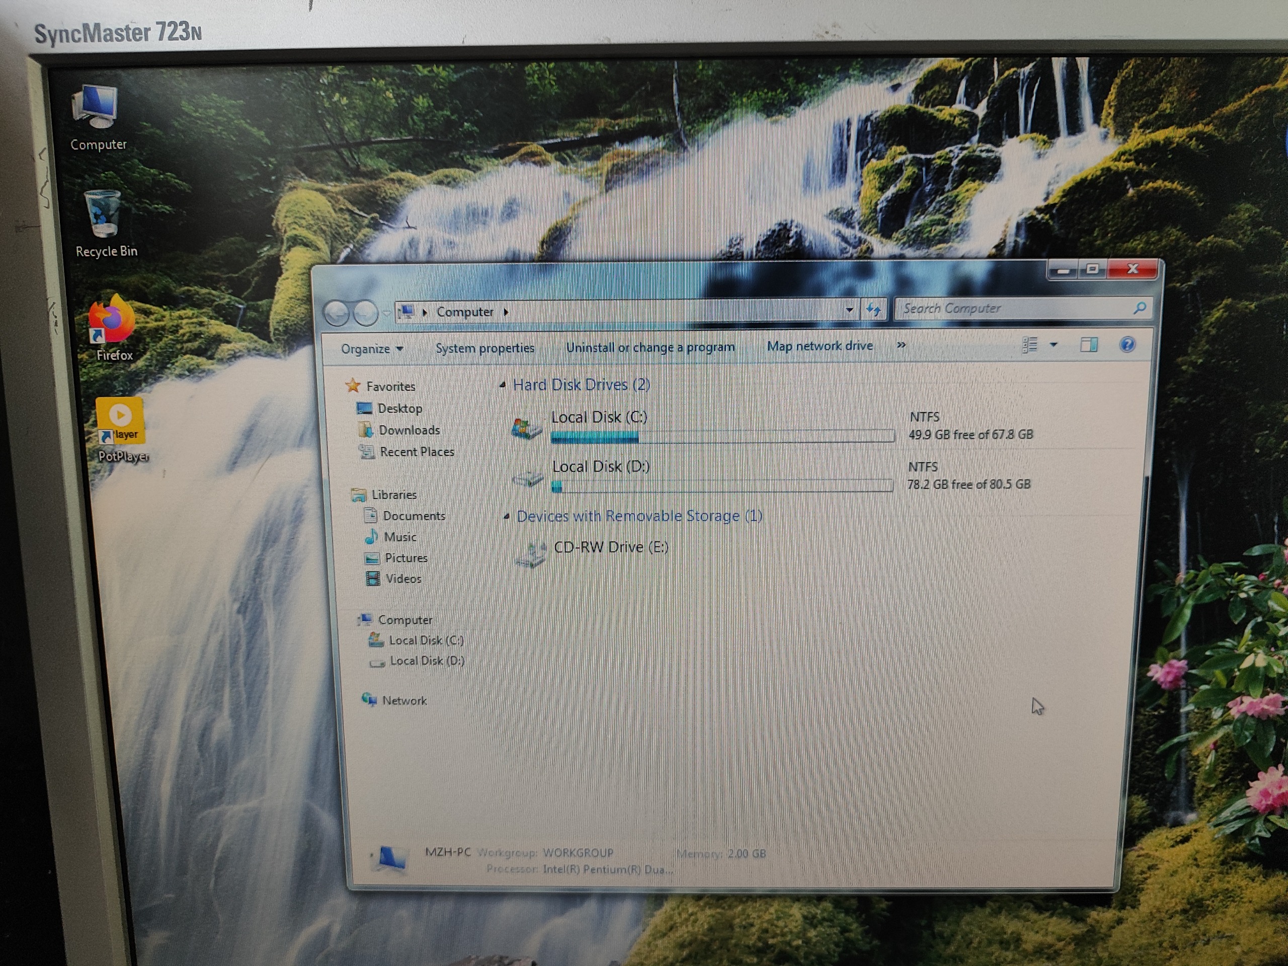
Task: Toggle the preview pane icon
Action: tap(1088, 345)
